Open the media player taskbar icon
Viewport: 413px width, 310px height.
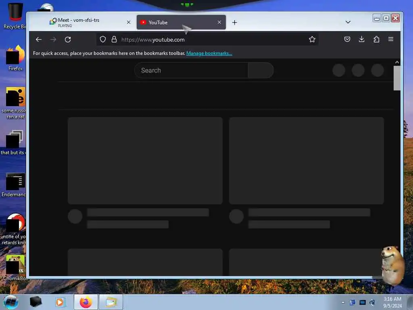(60, 302)
